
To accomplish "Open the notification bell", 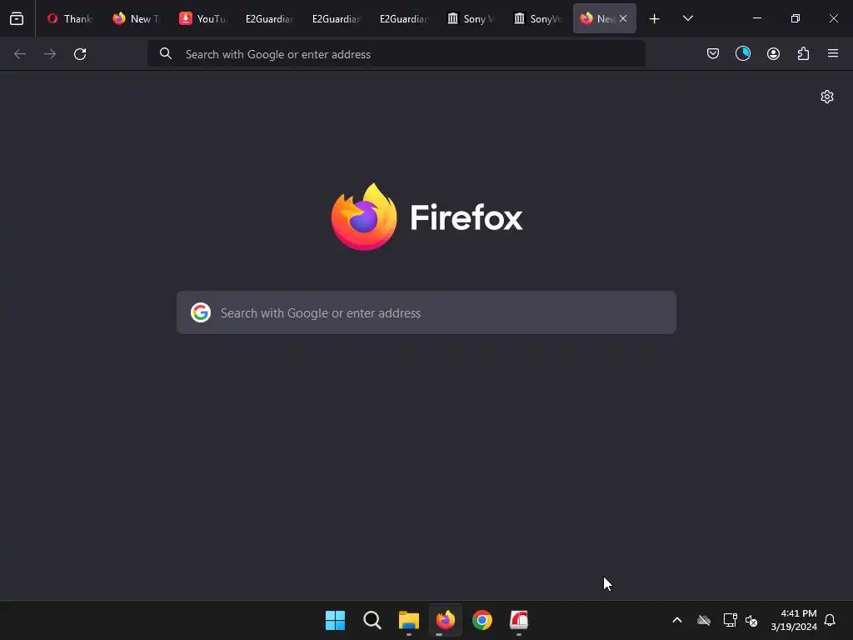I will [830, 620].
